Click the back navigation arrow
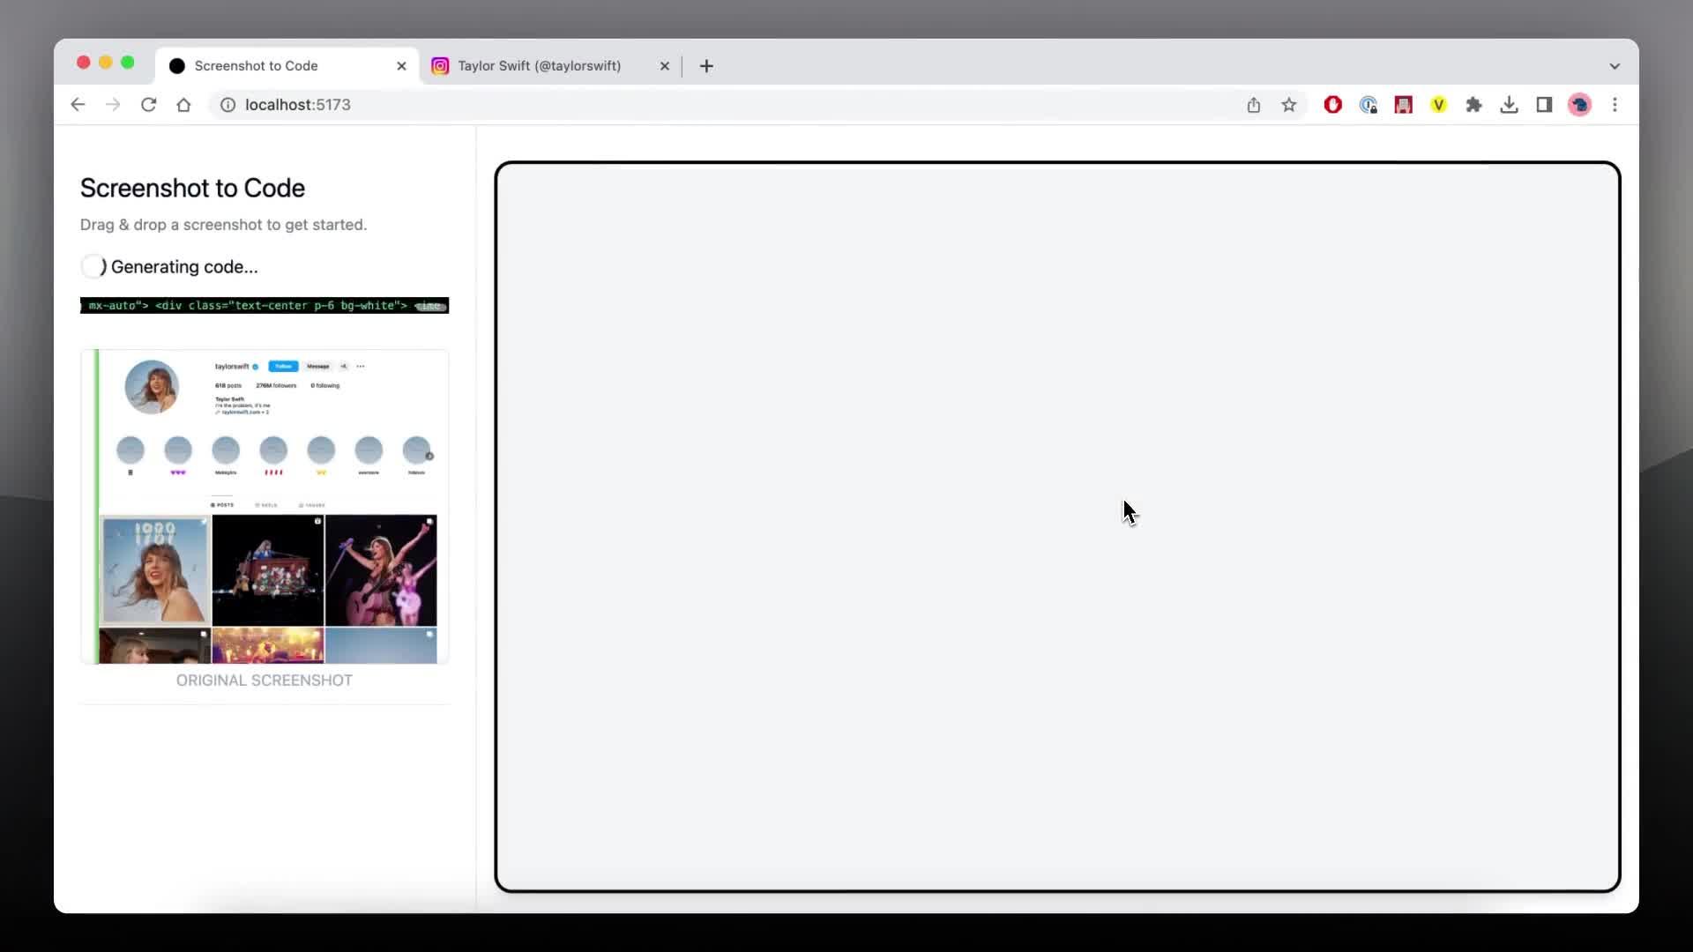Image resolution: width=1693 pixels, height=952 pixels. point(78,104)
